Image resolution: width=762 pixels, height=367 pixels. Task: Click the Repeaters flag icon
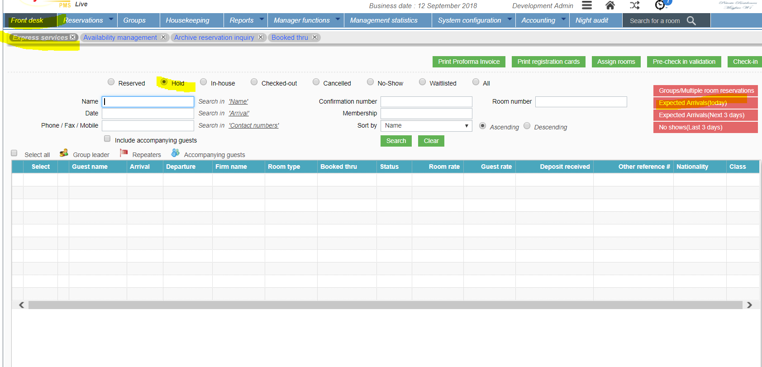click(124, 153)
